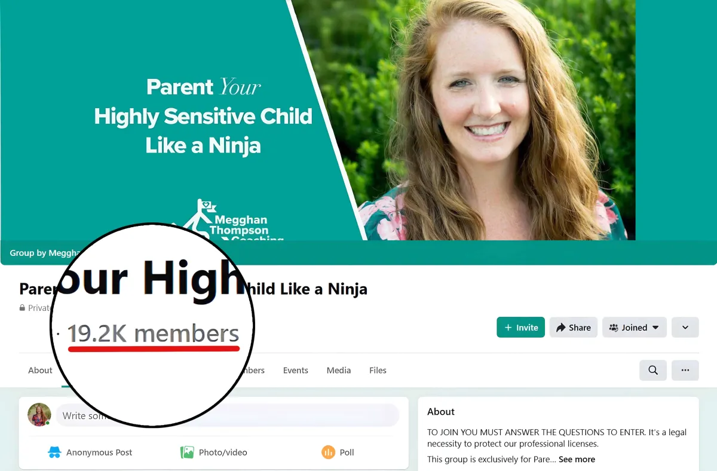The image size is (717, 471).
Task: Open the three-dots more options button
Action: coord(685,370)
